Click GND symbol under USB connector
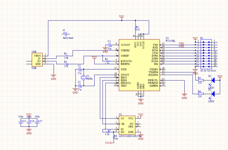This screenshot has height=150, width=228. coord(54,77)
